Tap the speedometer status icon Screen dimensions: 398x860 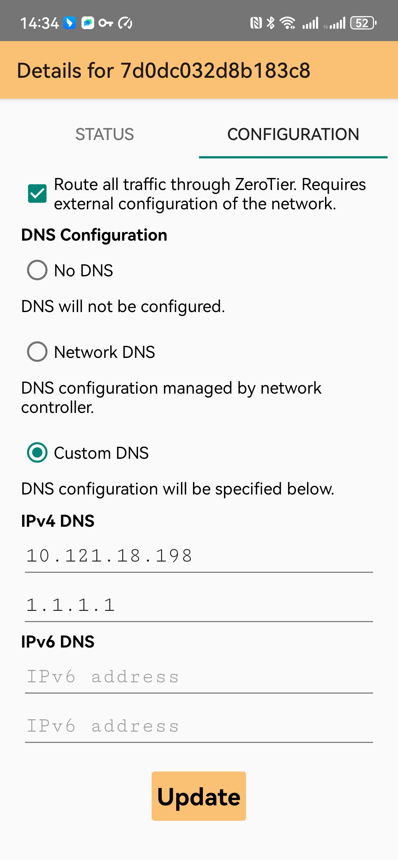point(125,23)
